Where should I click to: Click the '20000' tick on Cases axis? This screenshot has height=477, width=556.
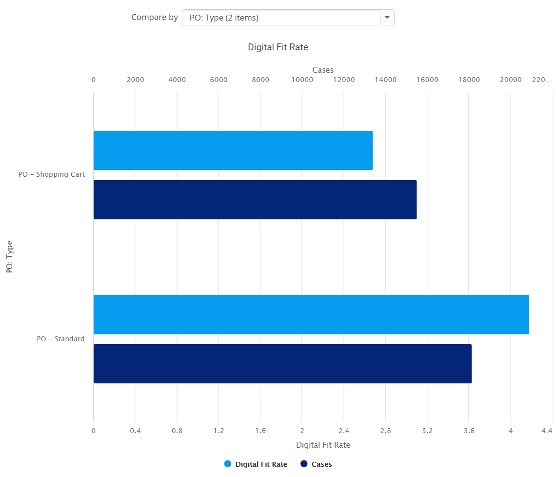511,80
